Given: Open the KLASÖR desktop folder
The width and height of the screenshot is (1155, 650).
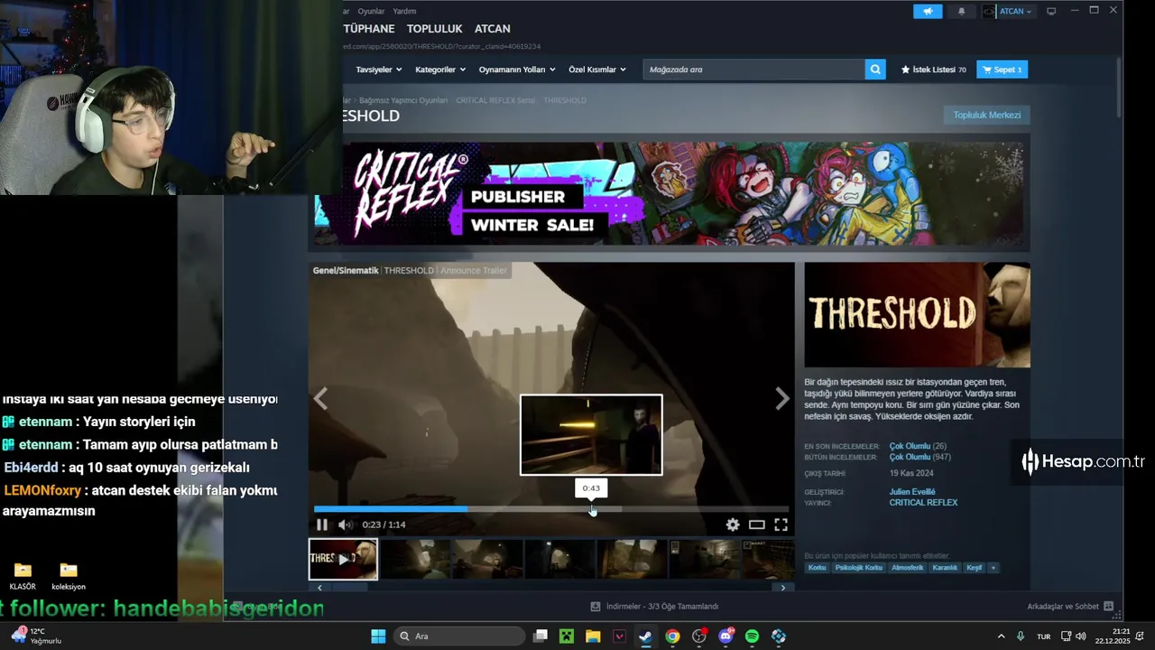Looking at the screenshot, I should (x=23, y=576).
